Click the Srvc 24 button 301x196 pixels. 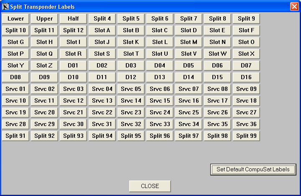[x=160, y=113]
